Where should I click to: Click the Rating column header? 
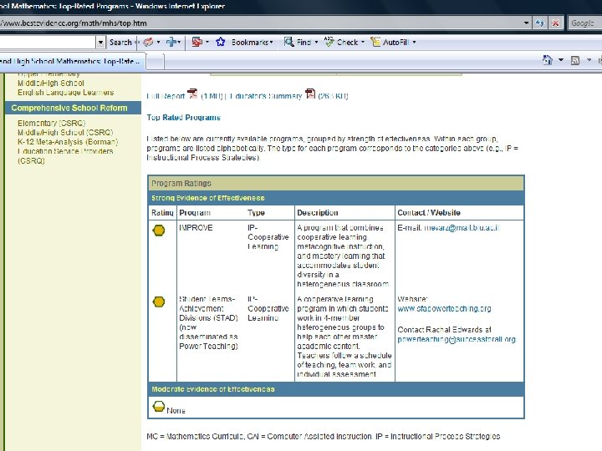[162, 213]
